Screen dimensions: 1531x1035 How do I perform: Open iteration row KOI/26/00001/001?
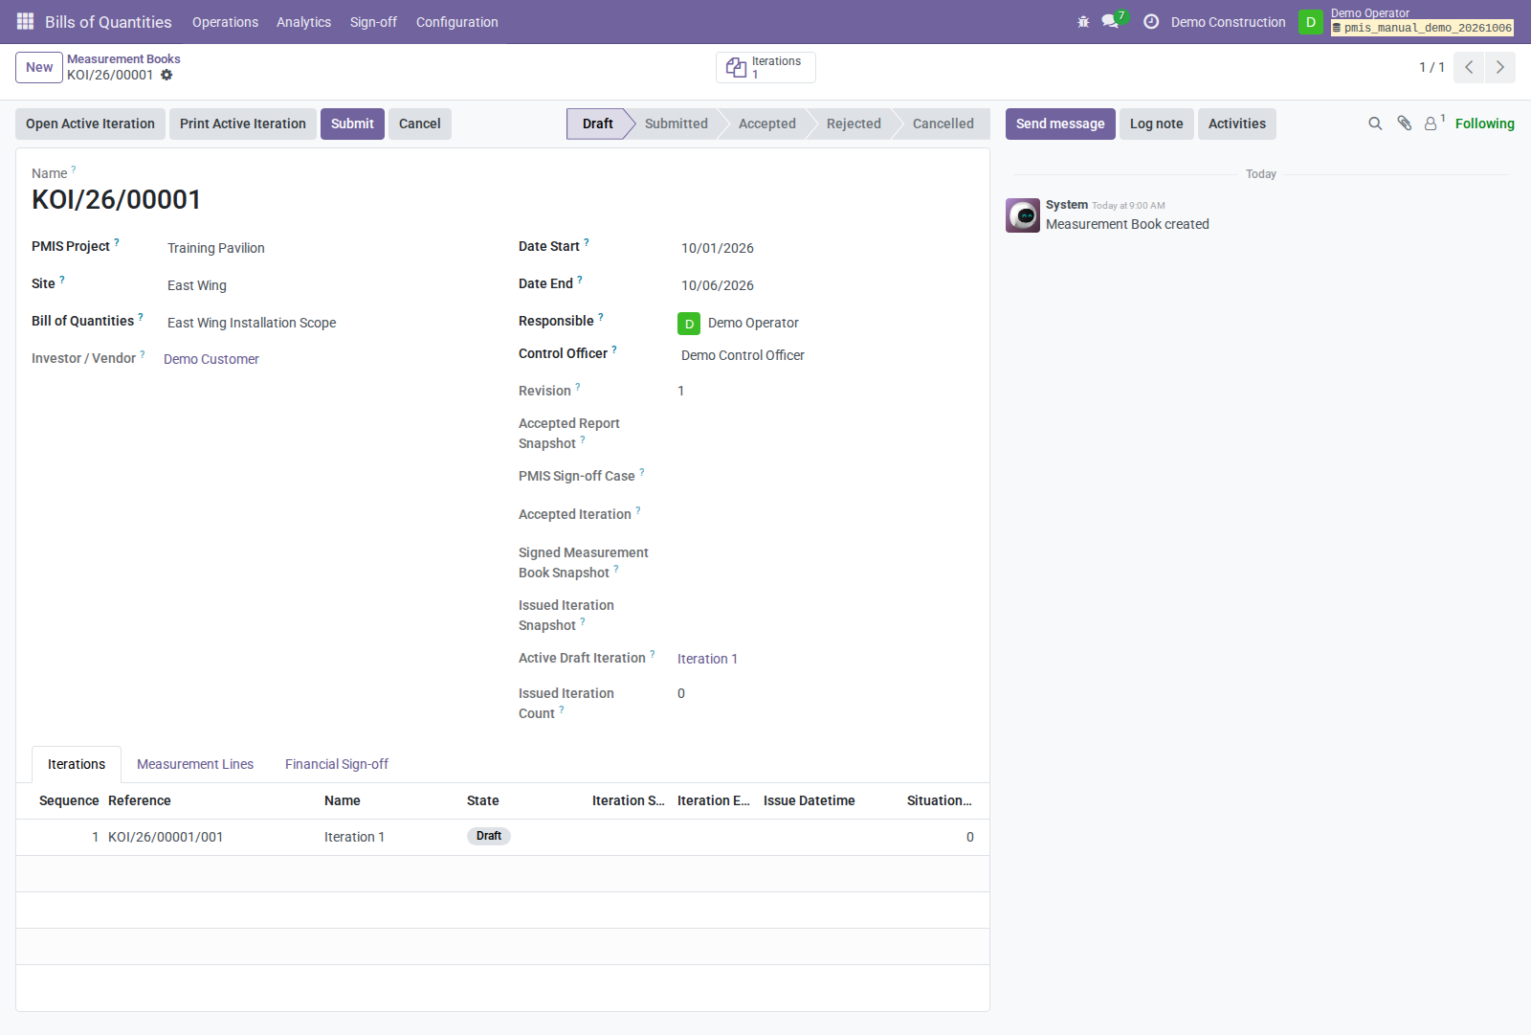502,837
